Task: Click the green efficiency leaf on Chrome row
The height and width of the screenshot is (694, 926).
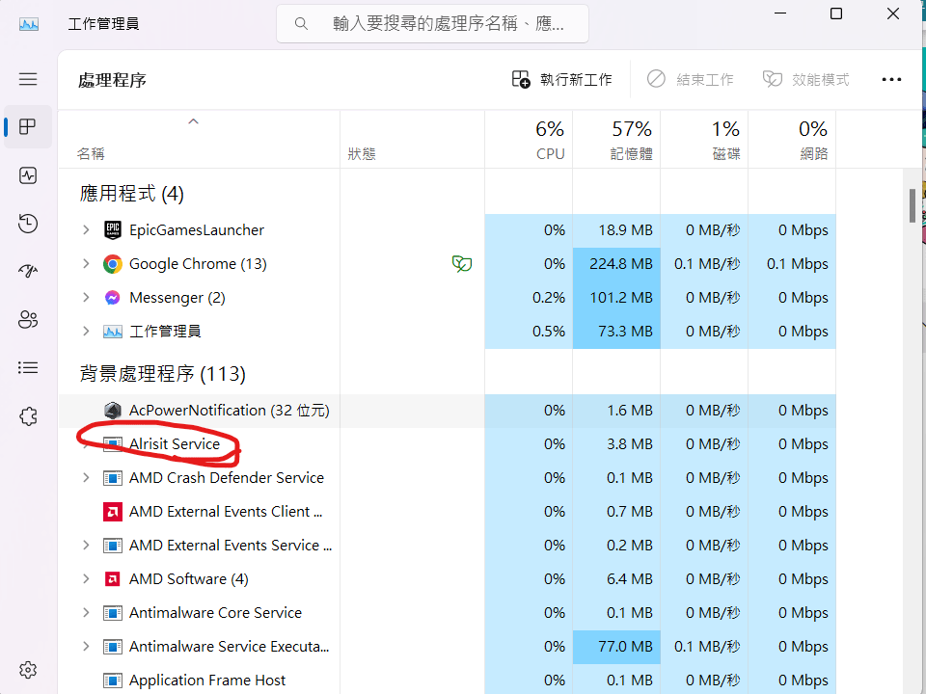Action: [x=462, y=263]
